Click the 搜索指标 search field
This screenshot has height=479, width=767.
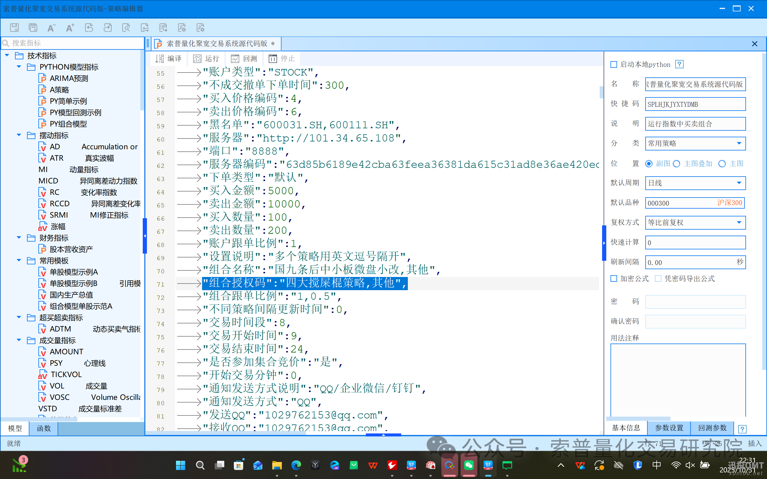(73, 43)
